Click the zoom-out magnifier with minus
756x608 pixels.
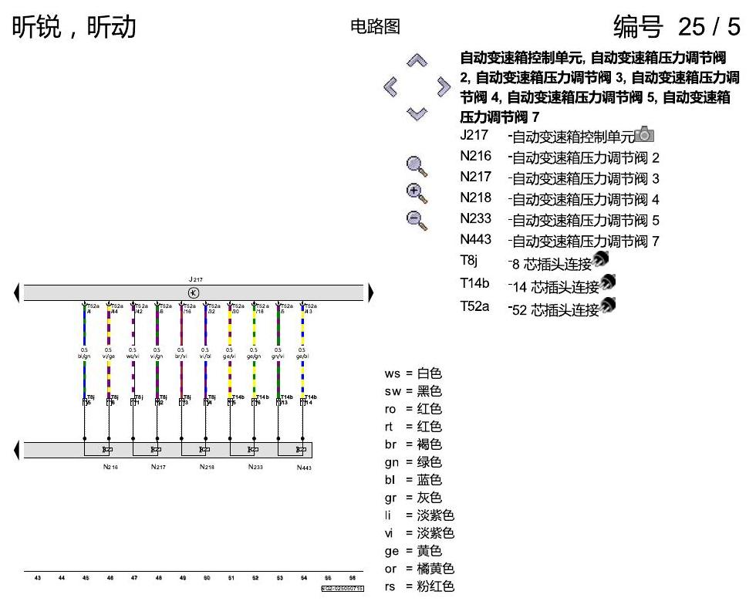pos(417,221)
